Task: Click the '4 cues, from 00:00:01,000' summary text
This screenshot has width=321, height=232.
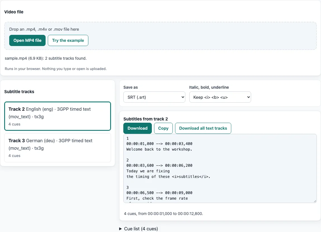Action: [x=163, y=214]
